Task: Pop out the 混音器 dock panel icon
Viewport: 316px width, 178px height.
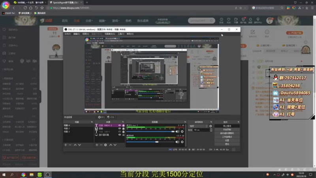Action: [x=185, y=122]
